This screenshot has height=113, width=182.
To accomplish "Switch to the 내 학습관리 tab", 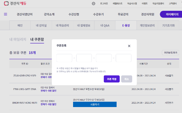I will tap(63, 25).
